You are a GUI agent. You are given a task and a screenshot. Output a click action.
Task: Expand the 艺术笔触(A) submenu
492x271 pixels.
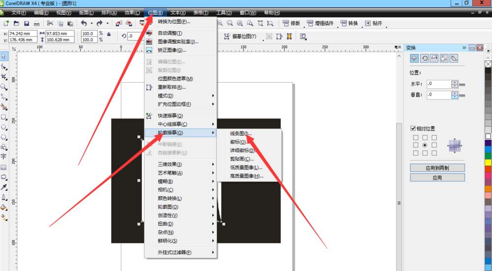point(181,173)
